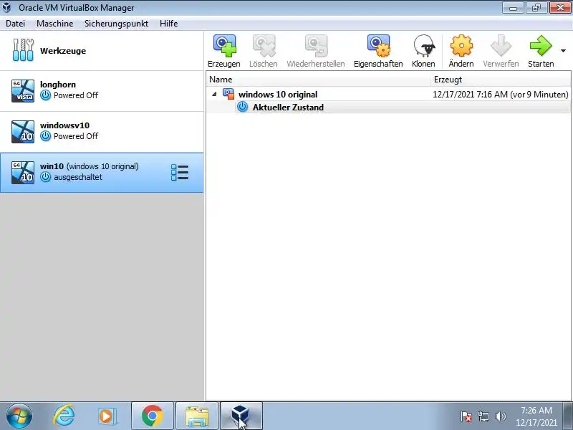Open Google Chrome from taskbar

pos(153,416)
